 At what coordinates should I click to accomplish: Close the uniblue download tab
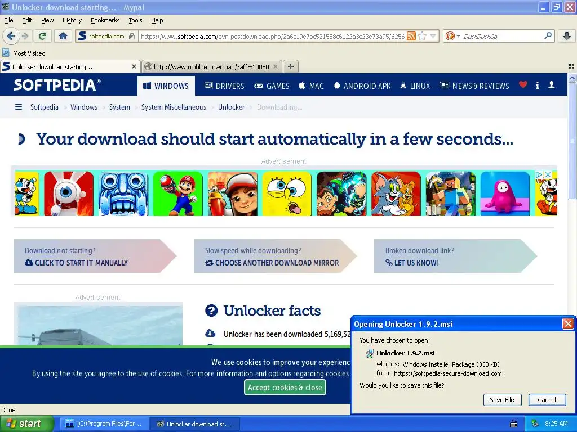tap(275, 66)
